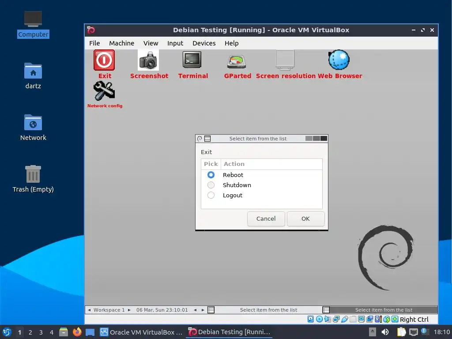Image resolution: width=452 pixels, height=339 pixels.
Task: Expand hidden tray icons arrow in host taskbar
Action: tap(373, 332)
